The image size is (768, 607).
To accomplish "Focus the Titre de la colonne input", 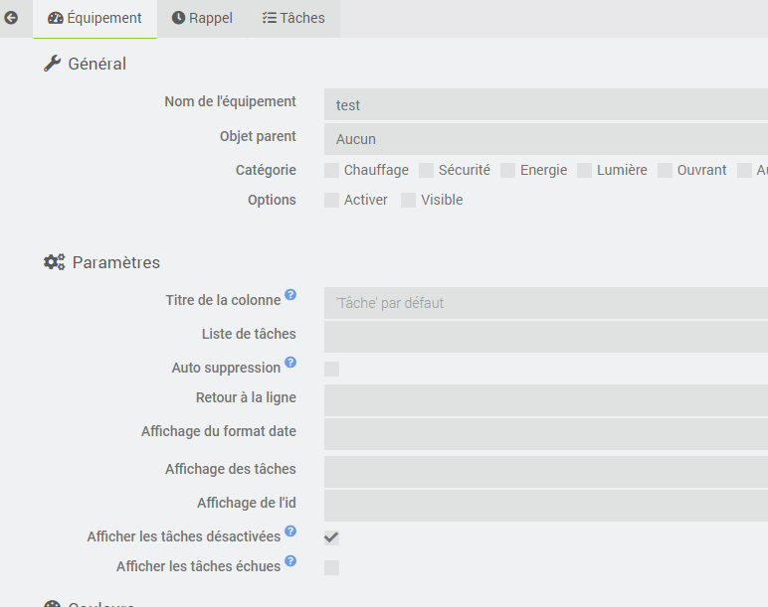I will pyautogui.click(x=545, y=303).
